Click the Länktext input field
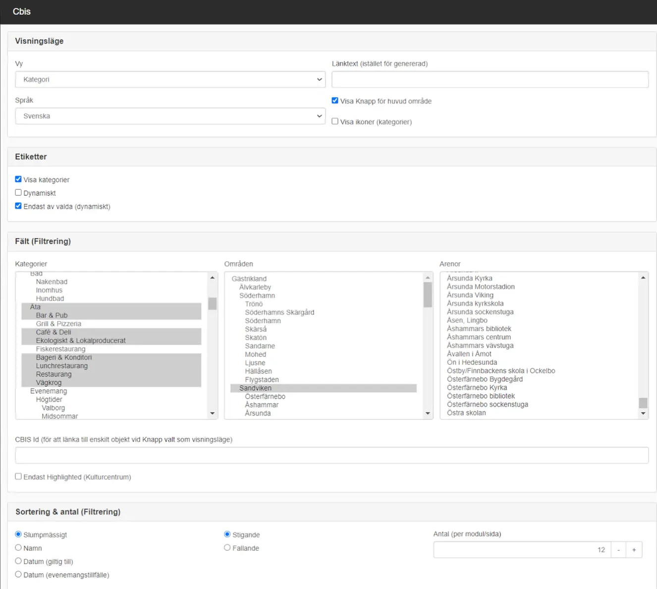 (x=490, y=79)
